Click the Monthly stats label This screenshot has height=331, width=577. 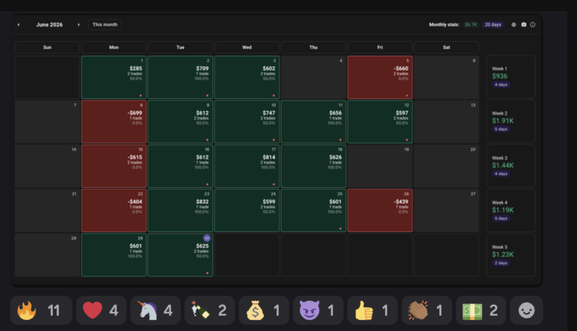444,25
